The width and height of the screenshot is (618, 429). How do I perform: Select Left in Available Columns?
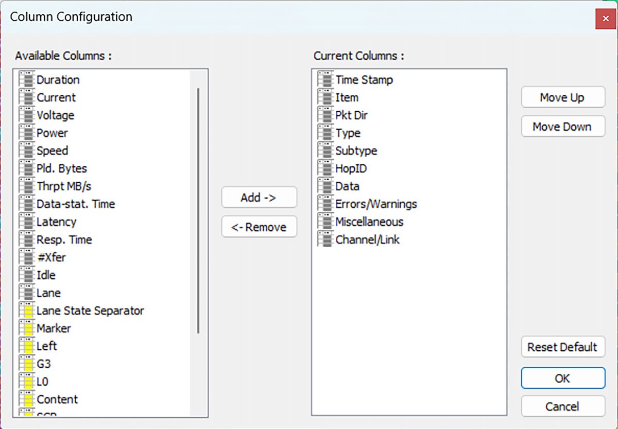click(47, 346)
